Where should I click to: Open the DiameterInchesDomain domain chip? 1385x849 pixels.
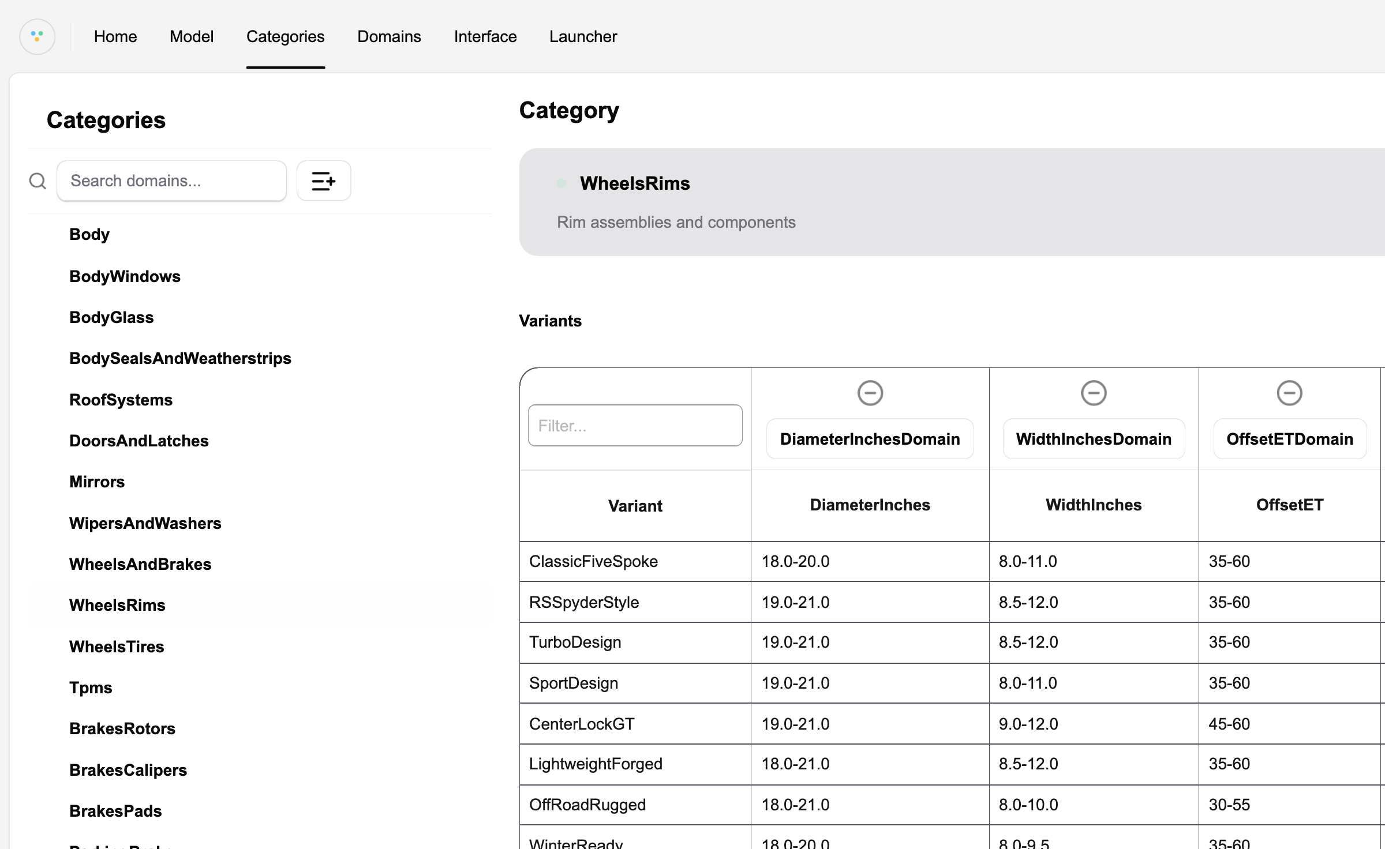[x=870, y=439]
